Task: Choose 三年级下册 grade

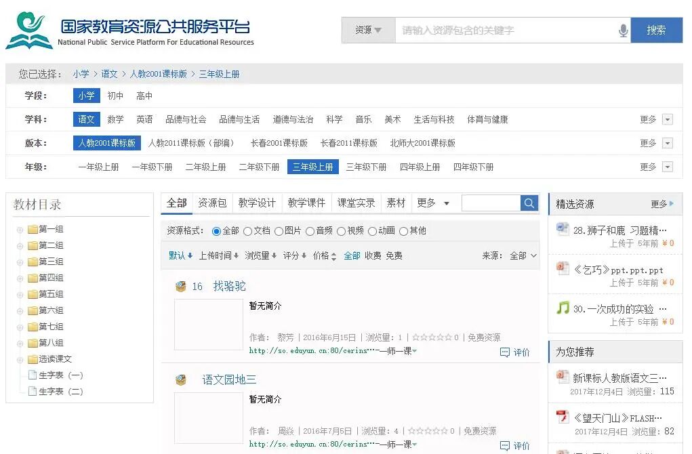Action: (366, 167)
